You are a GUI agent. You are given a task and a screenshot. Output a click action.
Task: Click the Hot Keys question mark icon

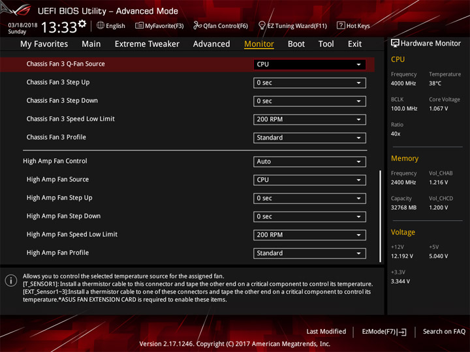341,25
